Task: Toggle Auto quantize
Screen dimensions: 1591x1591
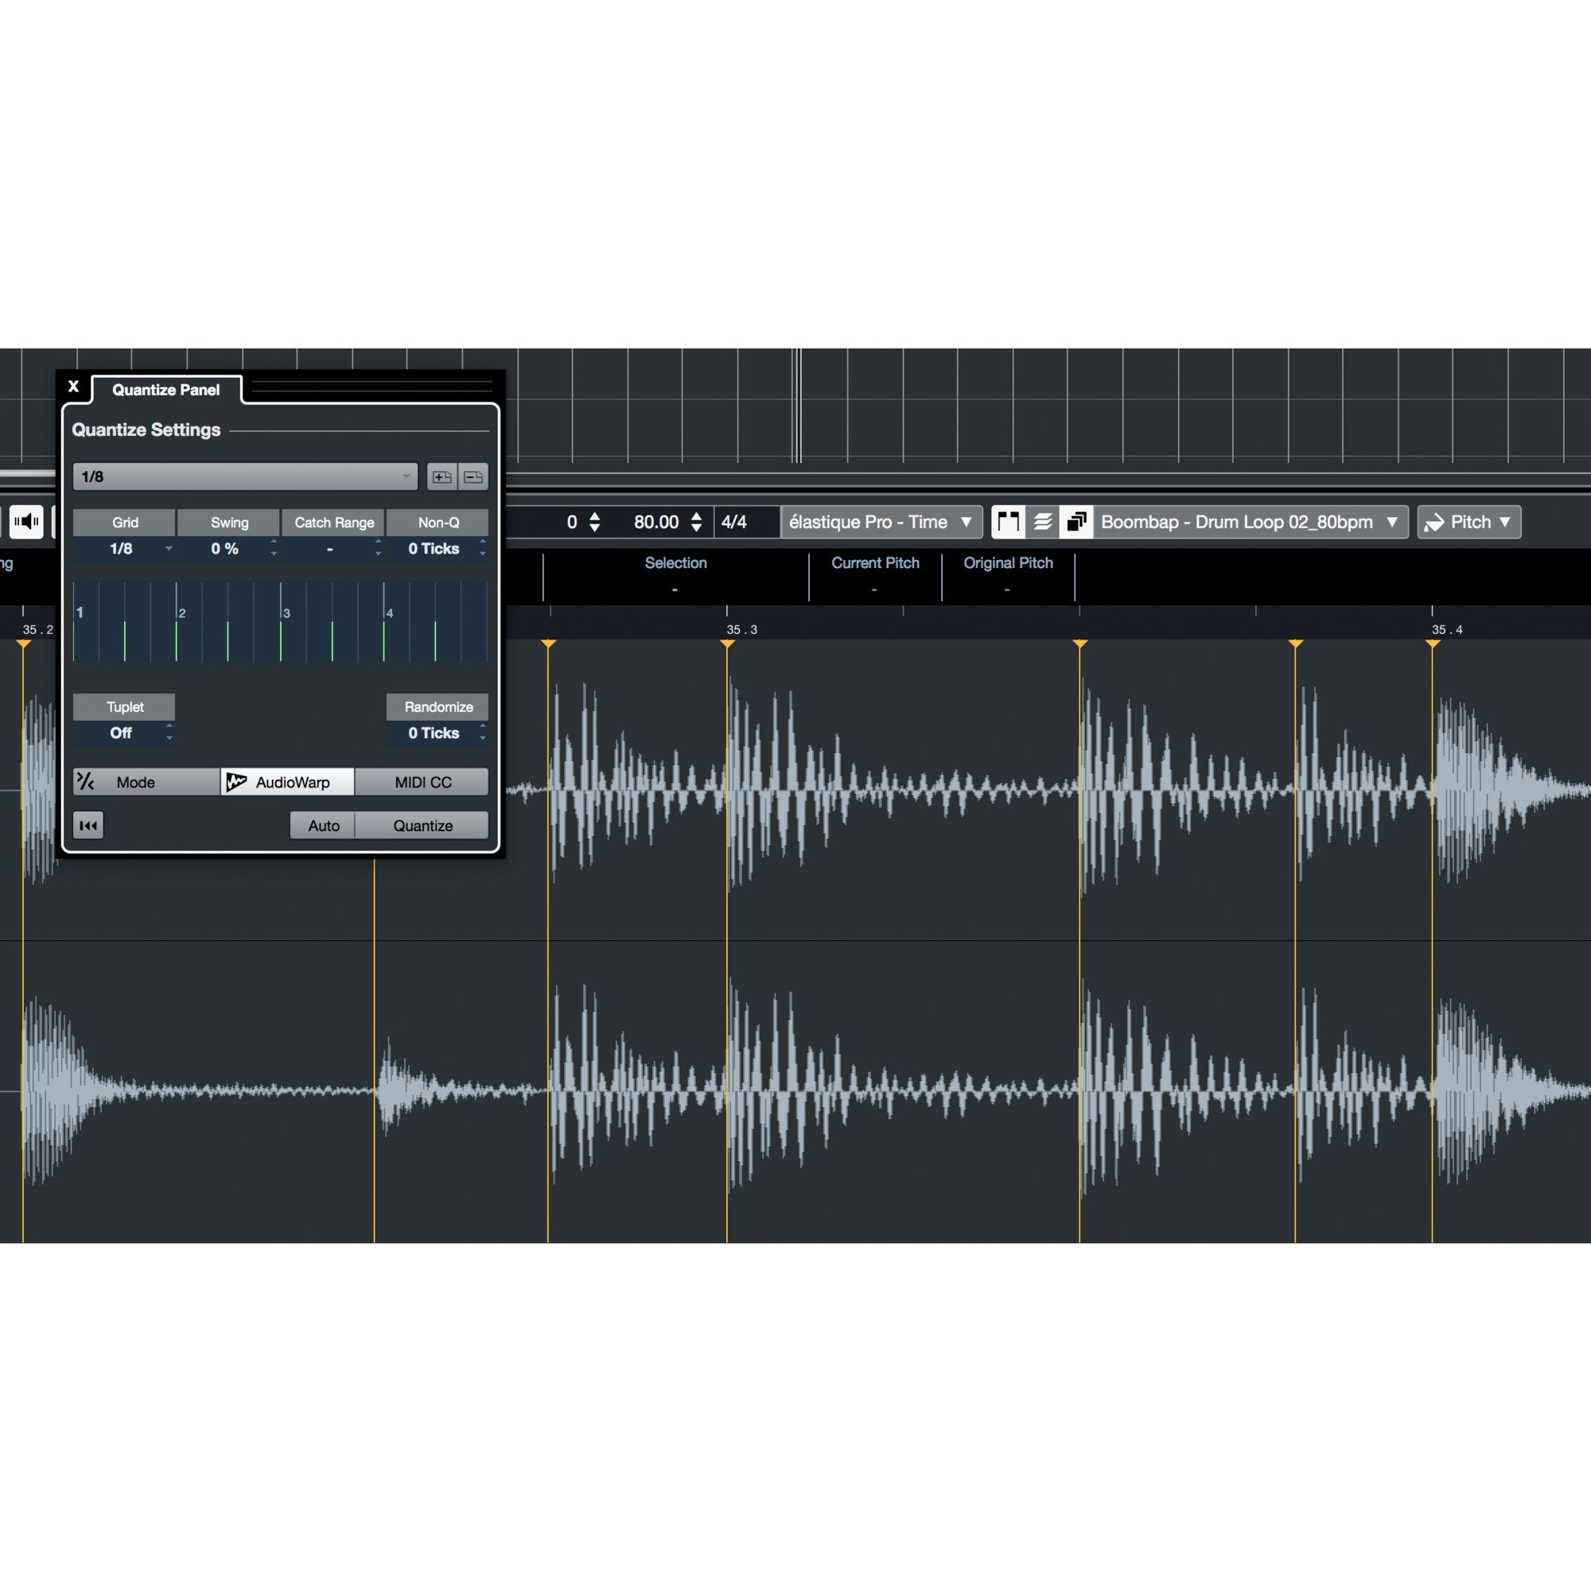Action: pos(323,825)
